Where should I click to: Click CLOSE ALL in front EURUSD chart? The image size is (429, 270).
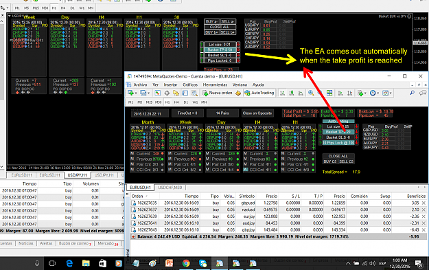(x=338, y=156)
